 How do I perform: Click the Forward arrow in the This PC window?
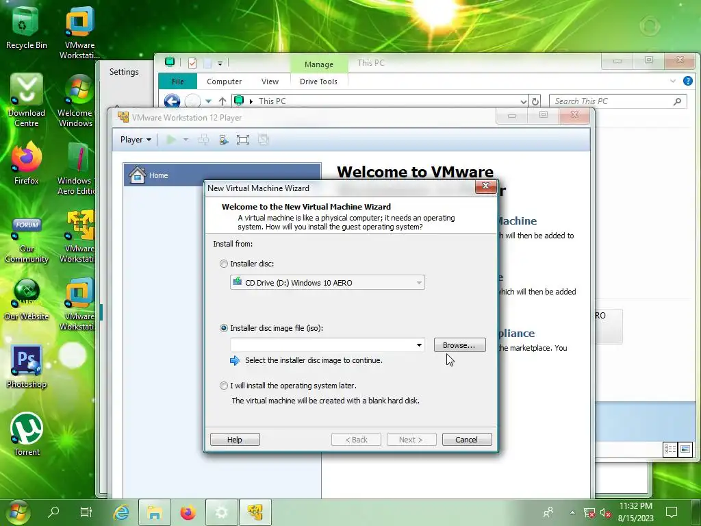[192, 101]
